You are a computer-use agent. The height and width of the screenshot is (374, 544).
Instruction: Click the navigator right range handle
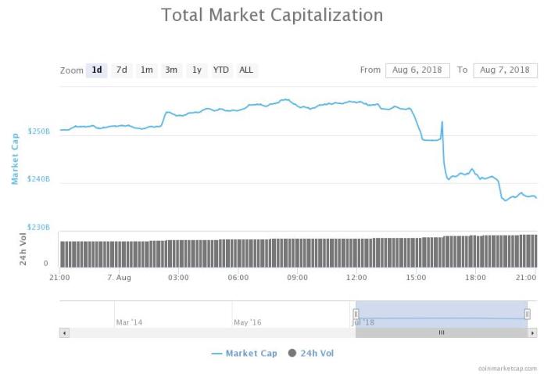pyautogui.click(x=527, y=314)
